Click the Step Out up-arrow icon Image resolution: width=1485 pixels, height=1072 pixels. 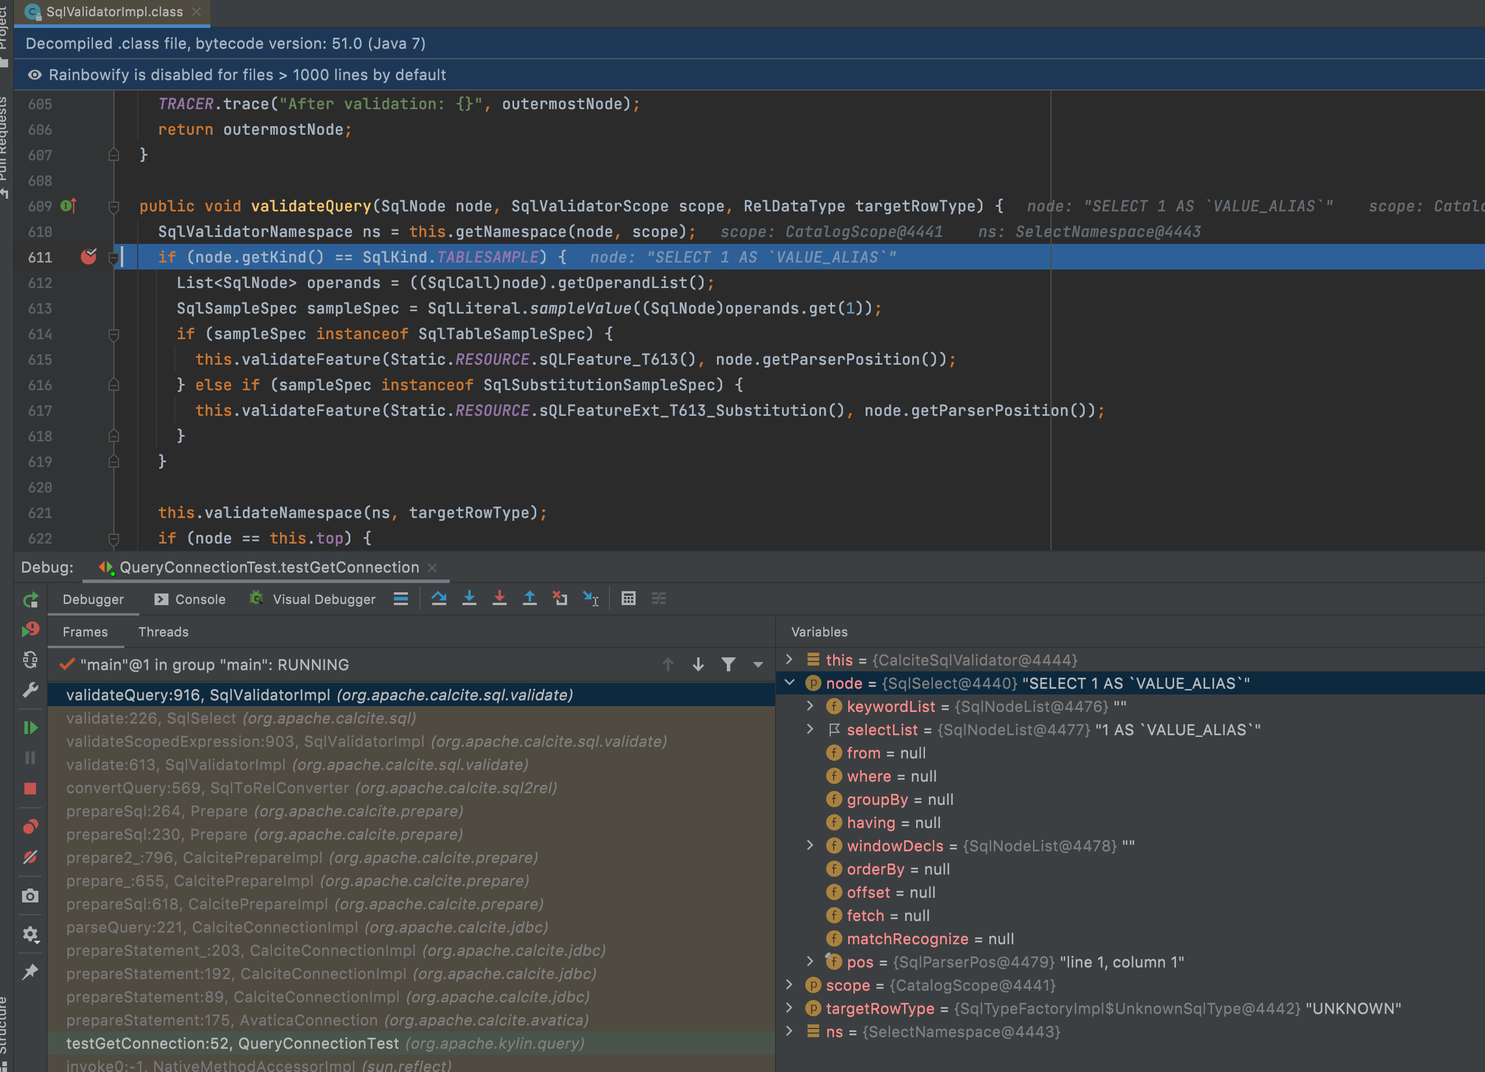pos(530,598)
